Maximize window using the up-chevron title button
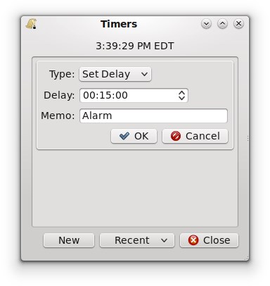Viewport: 270px width, 286px height. coord(222,24)
